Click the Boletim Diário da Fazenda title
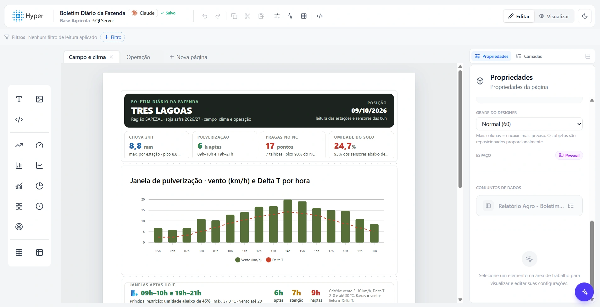The width and height of the screenshot is (600, 307). [92, 13]
